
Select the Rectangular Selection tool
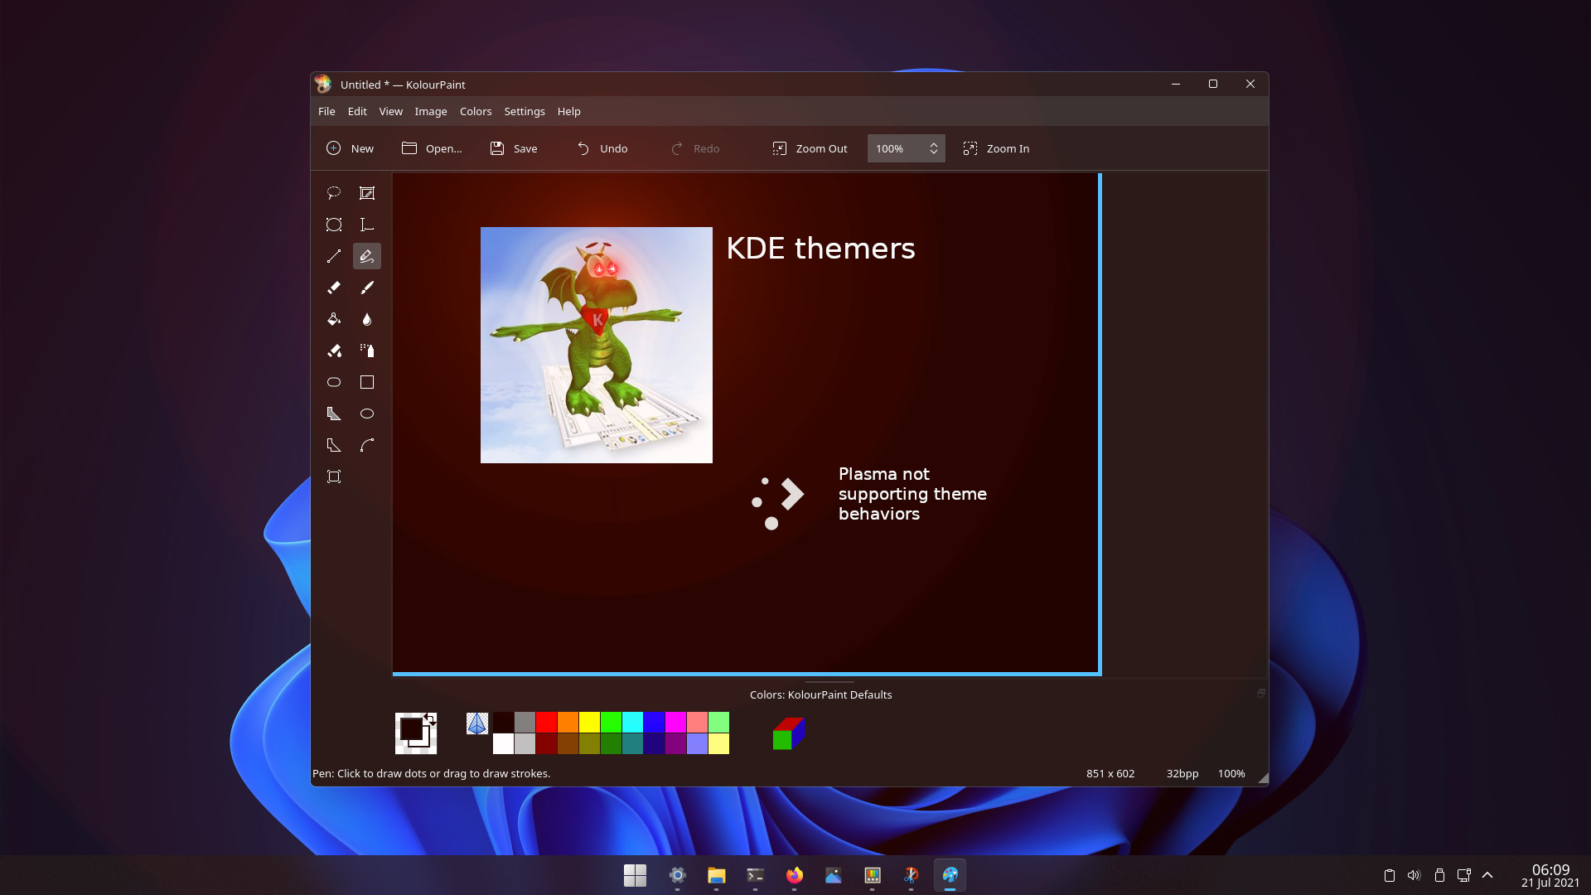click(367, 193)
